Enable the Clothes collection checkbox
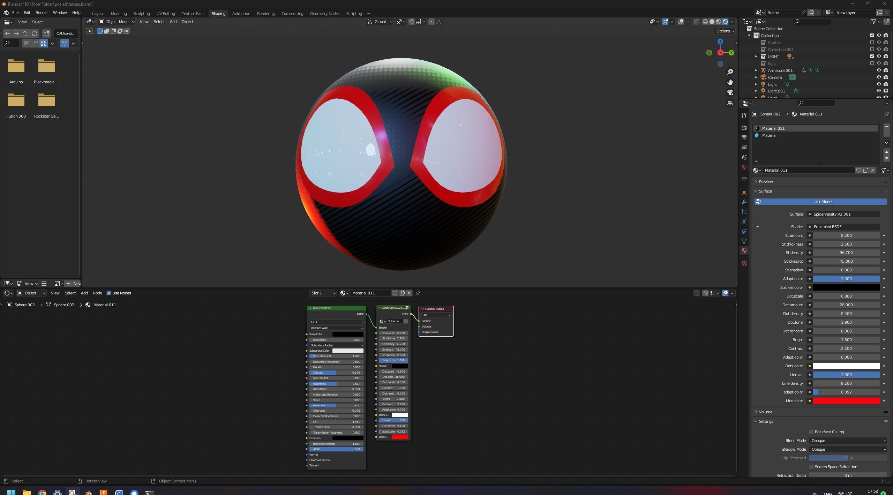 pyautogui.click(x=872, y=42)
